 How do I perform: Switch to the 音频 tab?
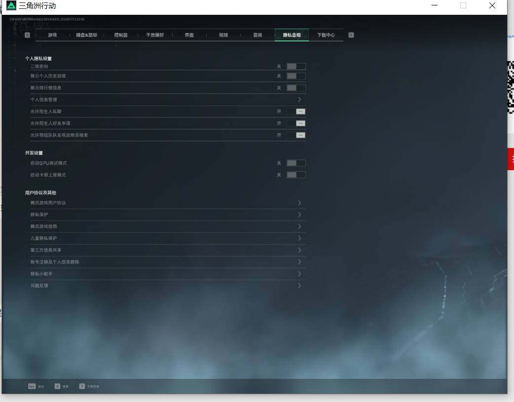257,35
